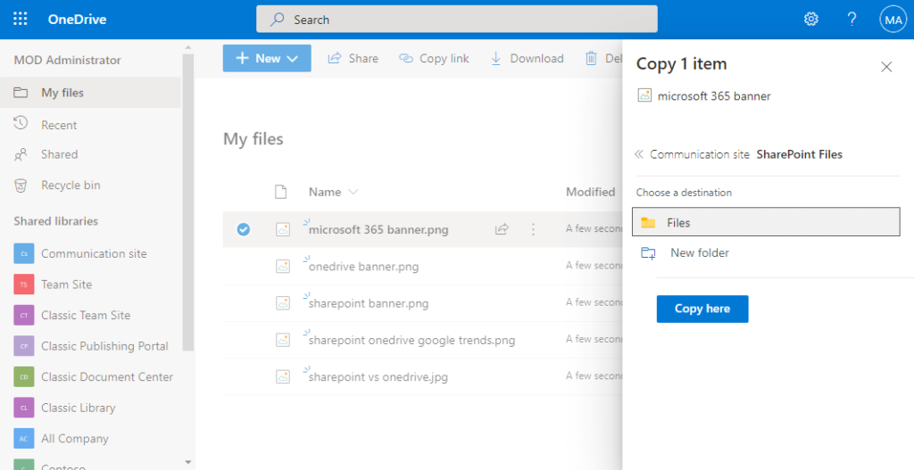Screen dimensions: 914x470
Task: Open sharepoint onedrive google trends.png
Action: tap(411, 340)
